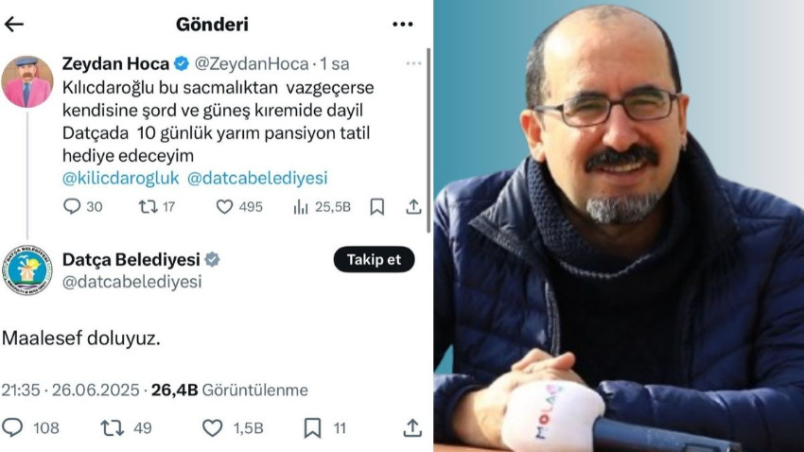Open Zeydan Hoca's profile picture
Screen dimensions: 804x452
(x=27, y=82)
